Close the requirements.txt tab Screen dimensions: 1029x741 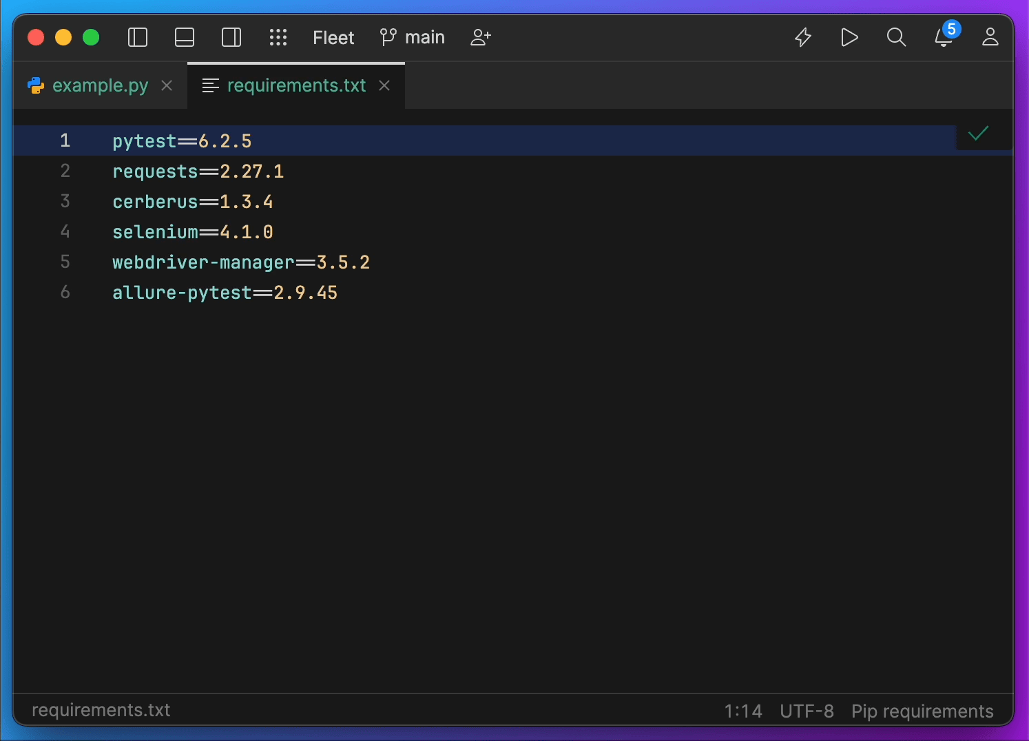[384, 85]
